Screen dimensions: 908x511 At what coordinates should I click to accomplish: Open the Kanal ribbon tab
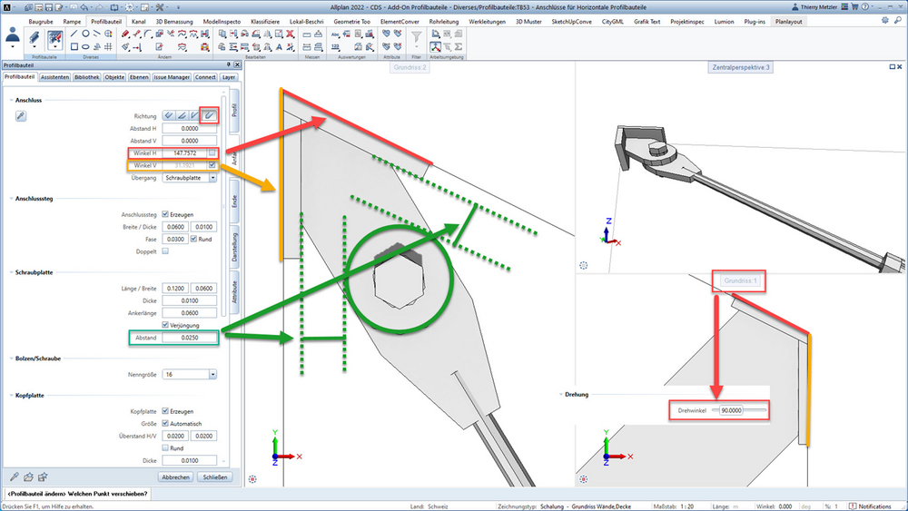[138, 22]
